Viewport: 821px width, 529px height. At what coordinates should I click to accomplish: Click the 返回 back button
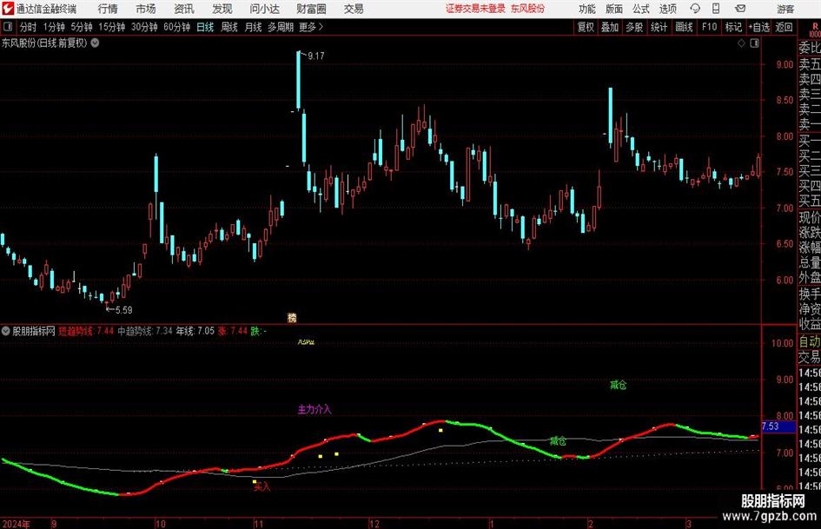coord(784,27)
